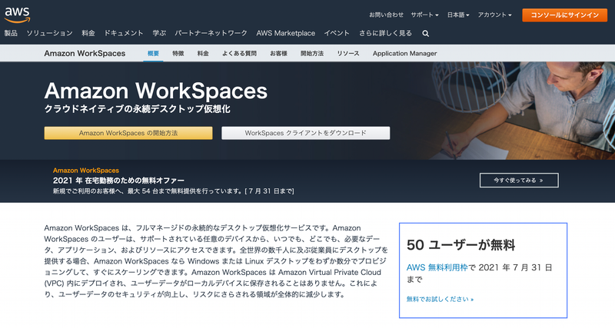The image size is (615, 328).
Task: Open the 製品 menu
Action: pyautogui.click(x=11, y=33)
